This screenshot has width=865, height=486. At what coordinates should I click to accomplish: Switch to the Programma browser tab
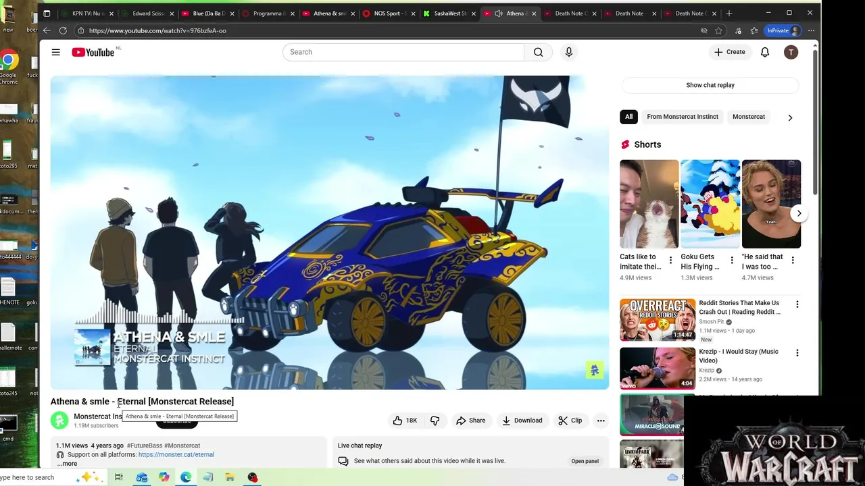[268, 13]
